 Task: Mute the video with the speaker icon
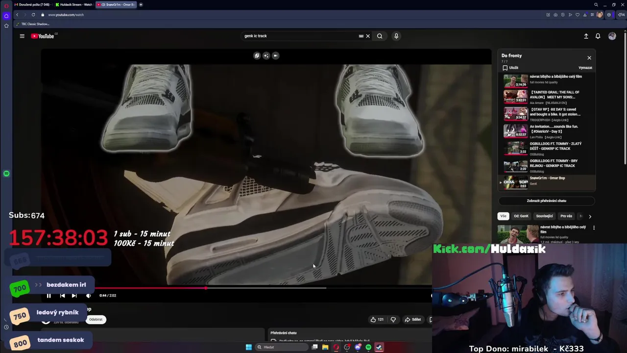click(89, 296)
